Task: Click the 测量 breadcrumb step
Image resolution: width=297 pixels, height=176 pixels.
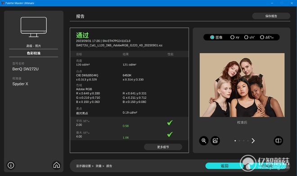Action: (99, 166)
